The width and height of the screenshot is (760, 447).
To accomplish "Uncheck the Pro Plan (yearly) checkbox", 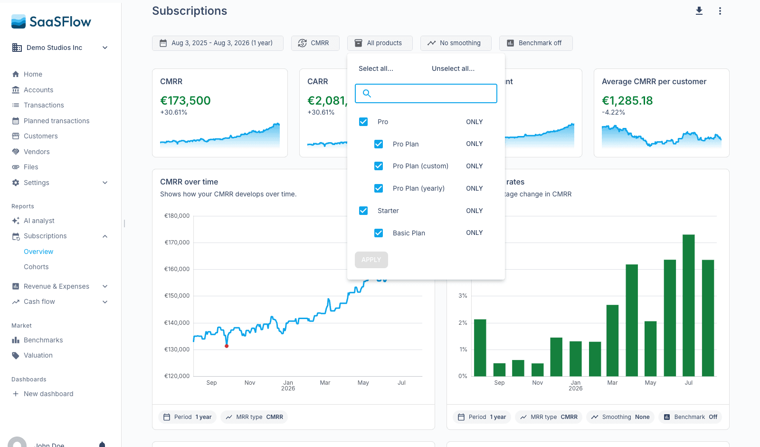I will [379, 188].
